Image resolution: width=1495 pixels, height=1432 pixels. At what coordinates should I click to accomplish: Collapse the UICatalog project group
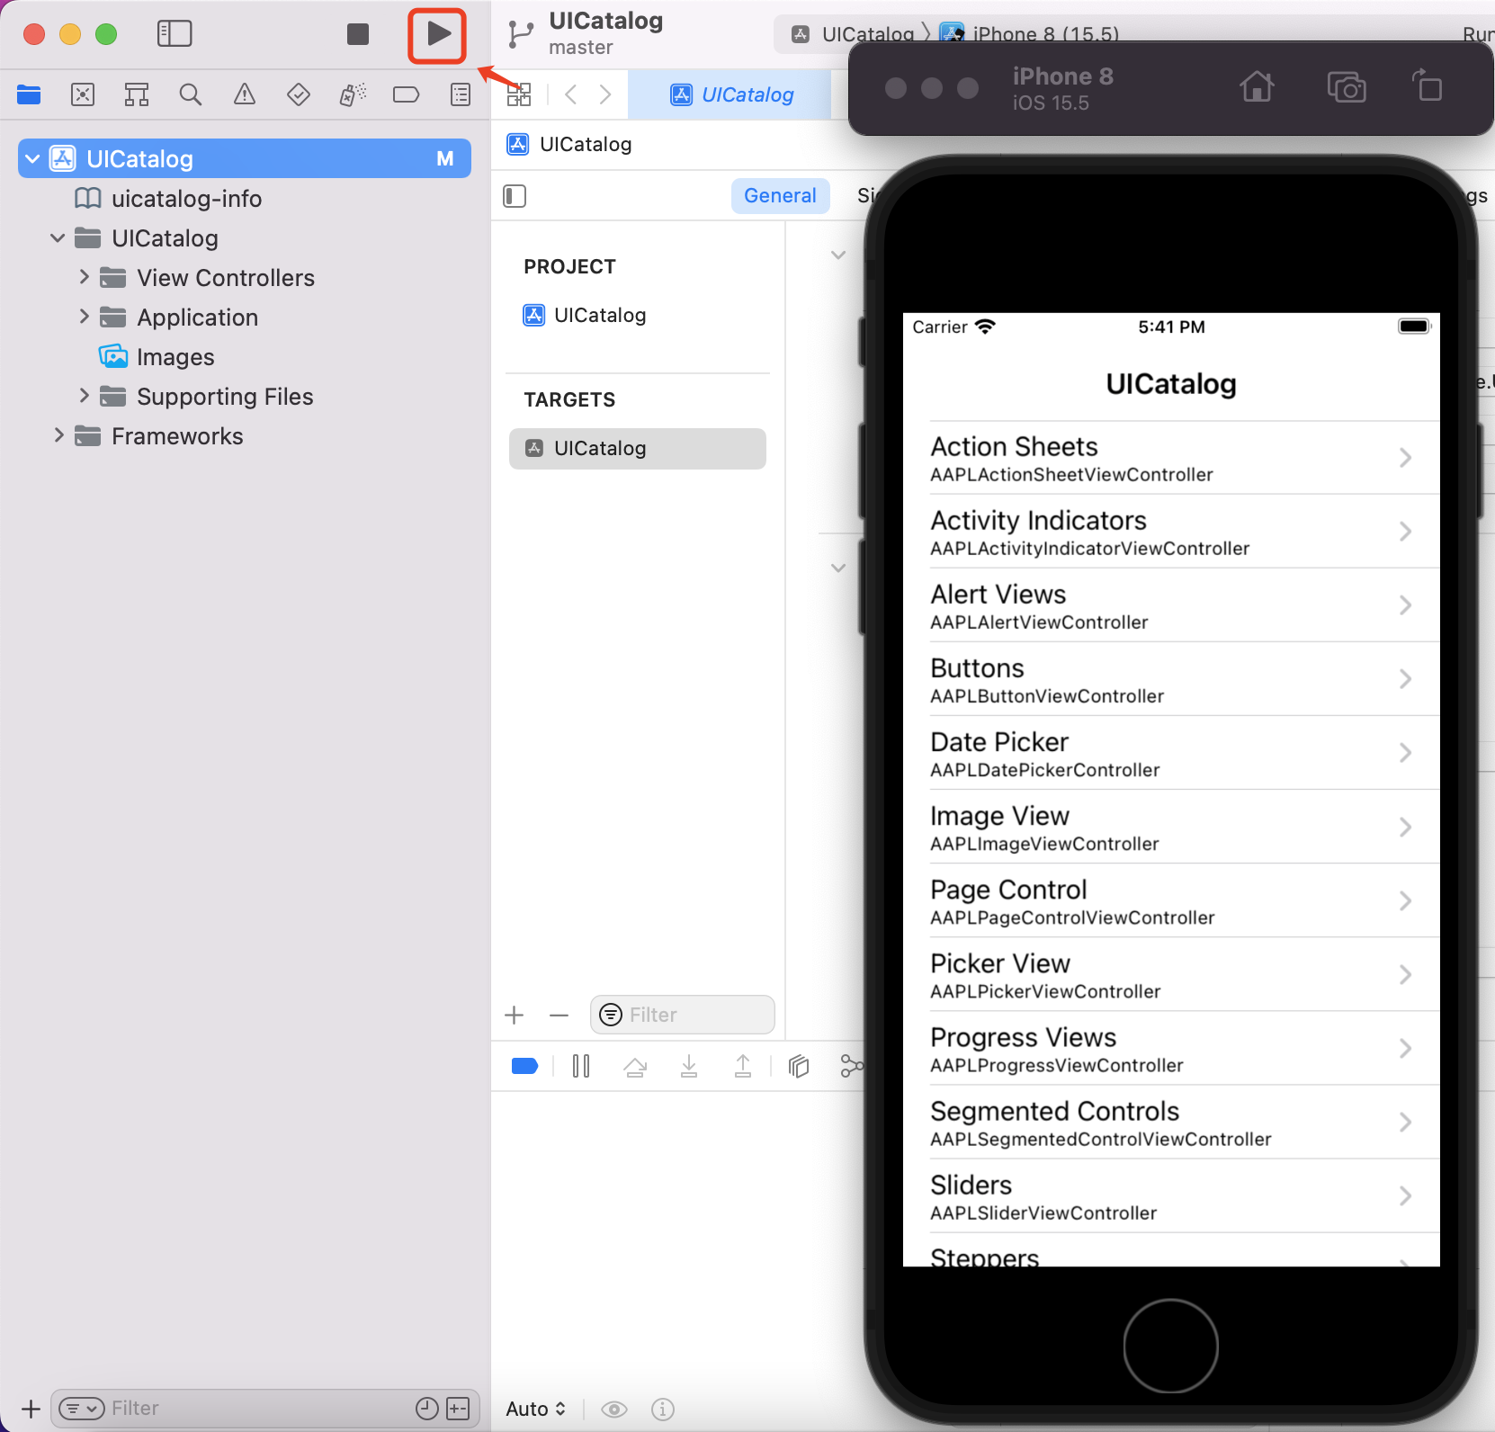pos(31,158)
